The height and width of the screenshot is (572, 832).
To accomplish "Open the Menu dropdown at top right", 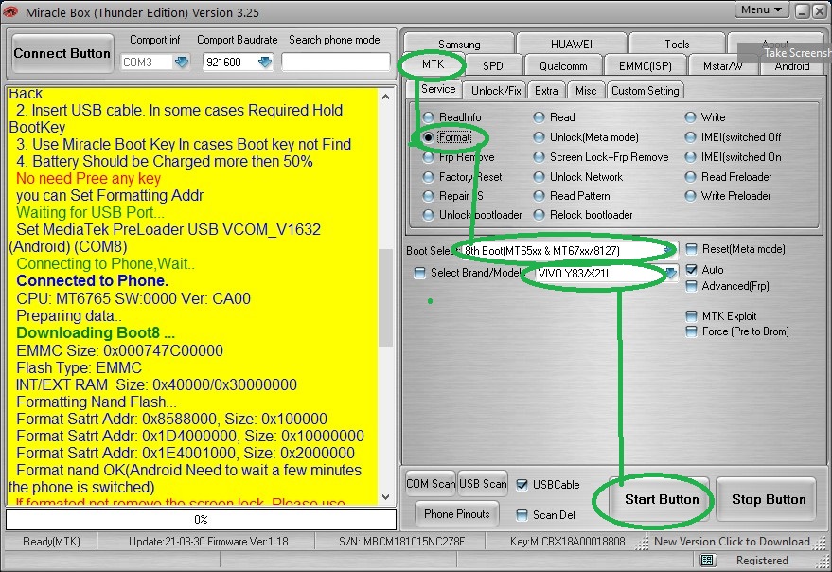I will point(761,9).
